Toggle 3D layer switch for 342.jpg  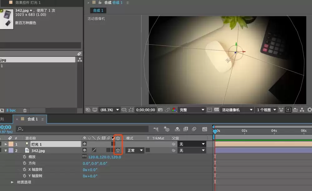click(x=118, y=150)
